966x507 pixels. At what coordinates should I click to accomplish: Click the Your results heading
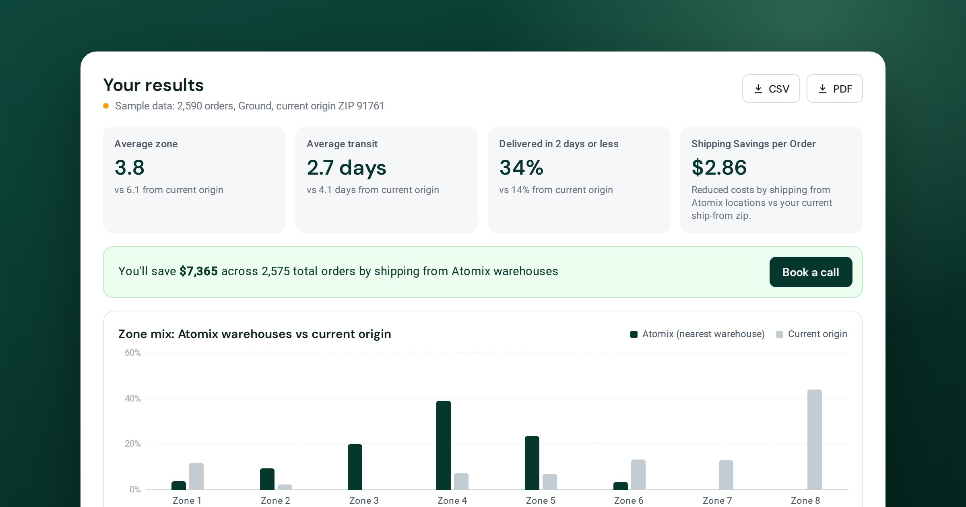pyautogui.click(x=153, y=85)
